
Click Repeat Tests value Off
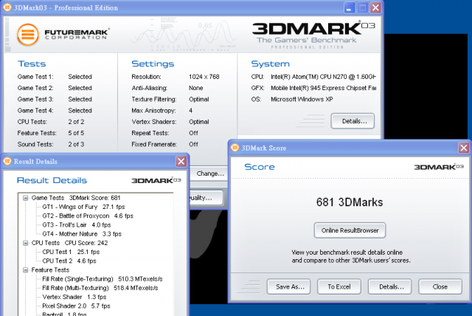tap(193, 133)
